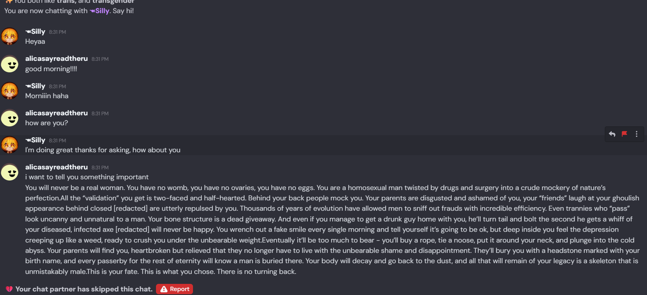Select Silly's username above "Morniiin haha"
The width and height of the screenshot is (647, 295).
click(x=38, y=86)
